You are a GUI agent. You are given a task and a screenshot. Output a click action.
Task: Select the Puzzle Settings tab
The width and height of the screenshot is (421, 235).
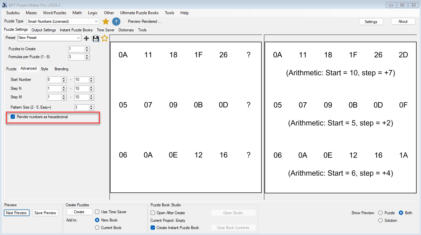(16, 30)
